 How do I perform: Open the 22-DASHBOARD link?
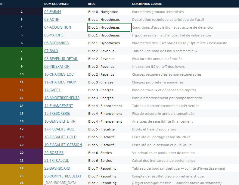tap(57, 168)
